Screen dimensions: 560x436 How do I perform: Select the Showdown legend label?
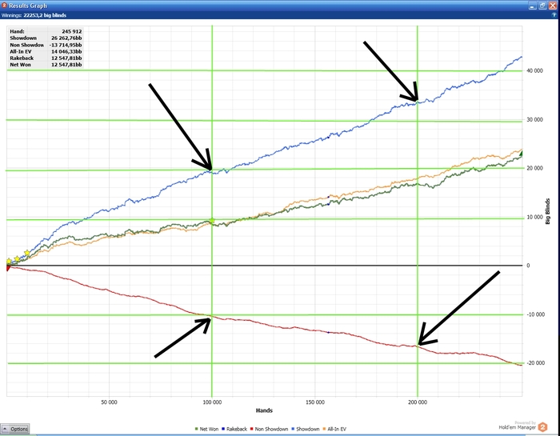307,429
